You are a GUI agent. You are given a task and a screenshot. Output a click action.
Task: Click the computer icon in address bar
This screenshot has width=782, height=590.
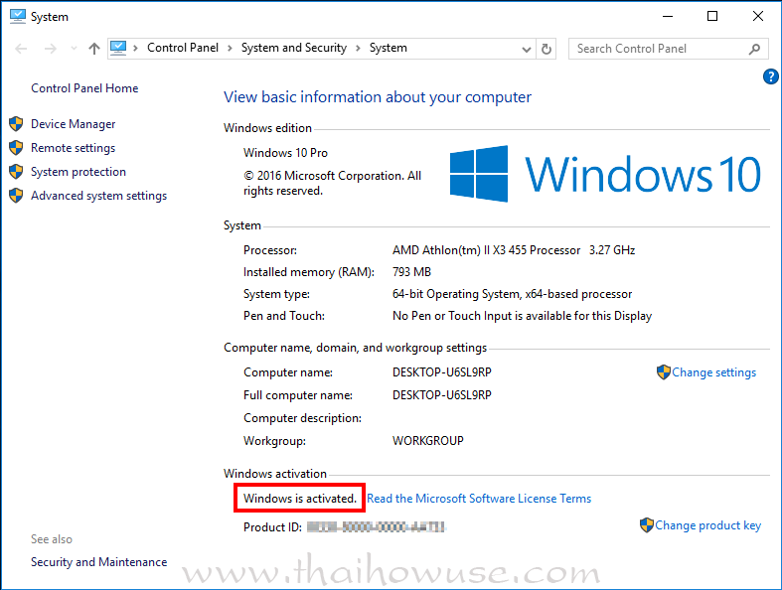click(118, 48)
